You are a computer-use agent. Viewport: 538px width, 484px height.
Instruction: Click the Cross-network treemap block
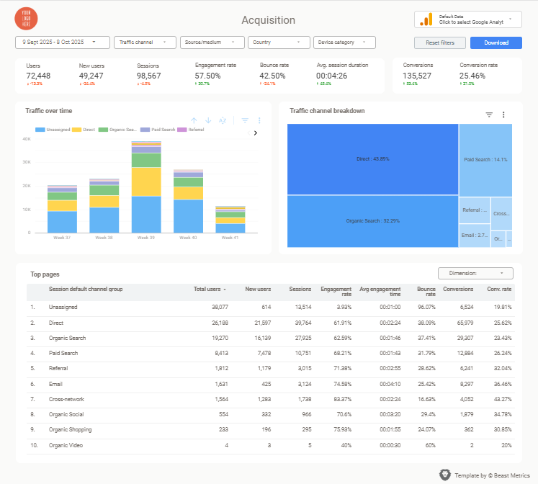501,213
